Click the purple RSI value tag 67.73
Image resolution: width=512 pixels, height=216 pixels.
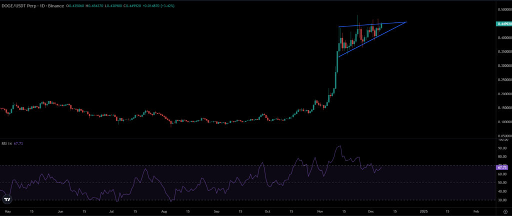[501, 168]
